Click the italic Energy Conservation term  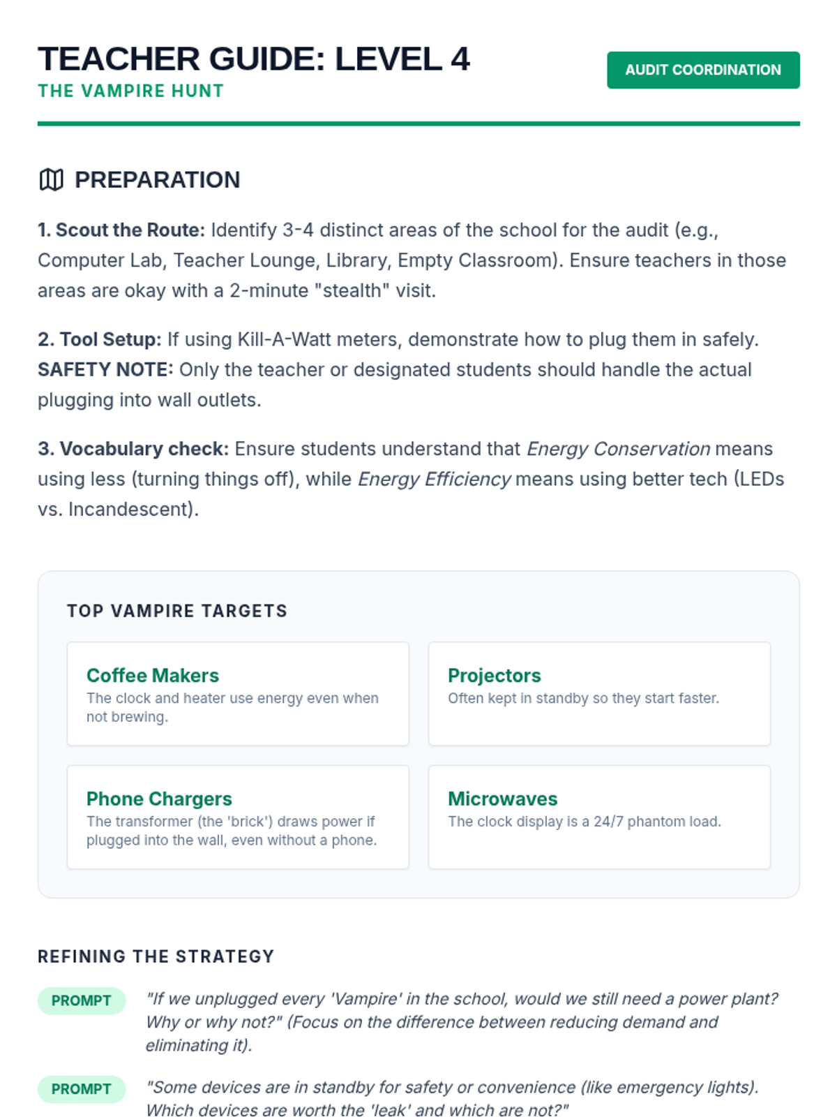click(x=618, y=449)
